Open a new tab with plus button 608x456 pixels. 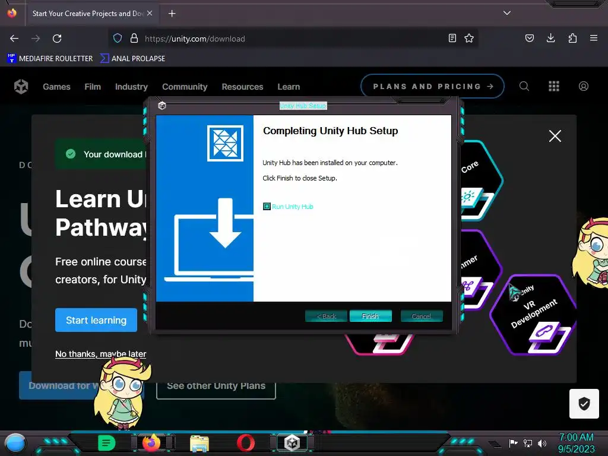point(172,14)
